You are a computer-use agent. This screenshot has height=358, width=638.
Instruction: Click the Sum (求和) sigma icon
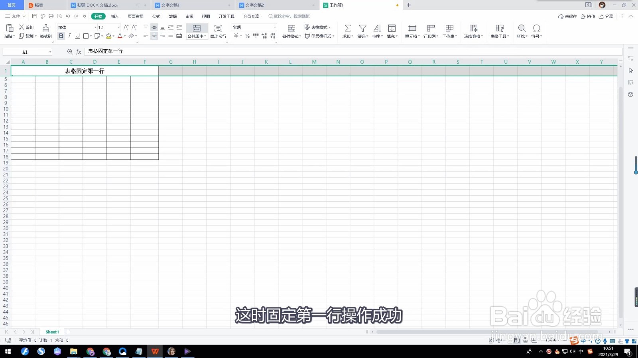(x=348, y=28)
